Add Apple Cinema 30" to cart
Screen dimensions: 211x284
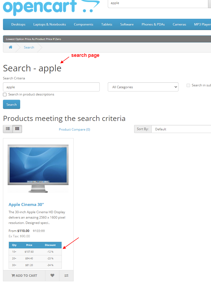pos(24,275)
